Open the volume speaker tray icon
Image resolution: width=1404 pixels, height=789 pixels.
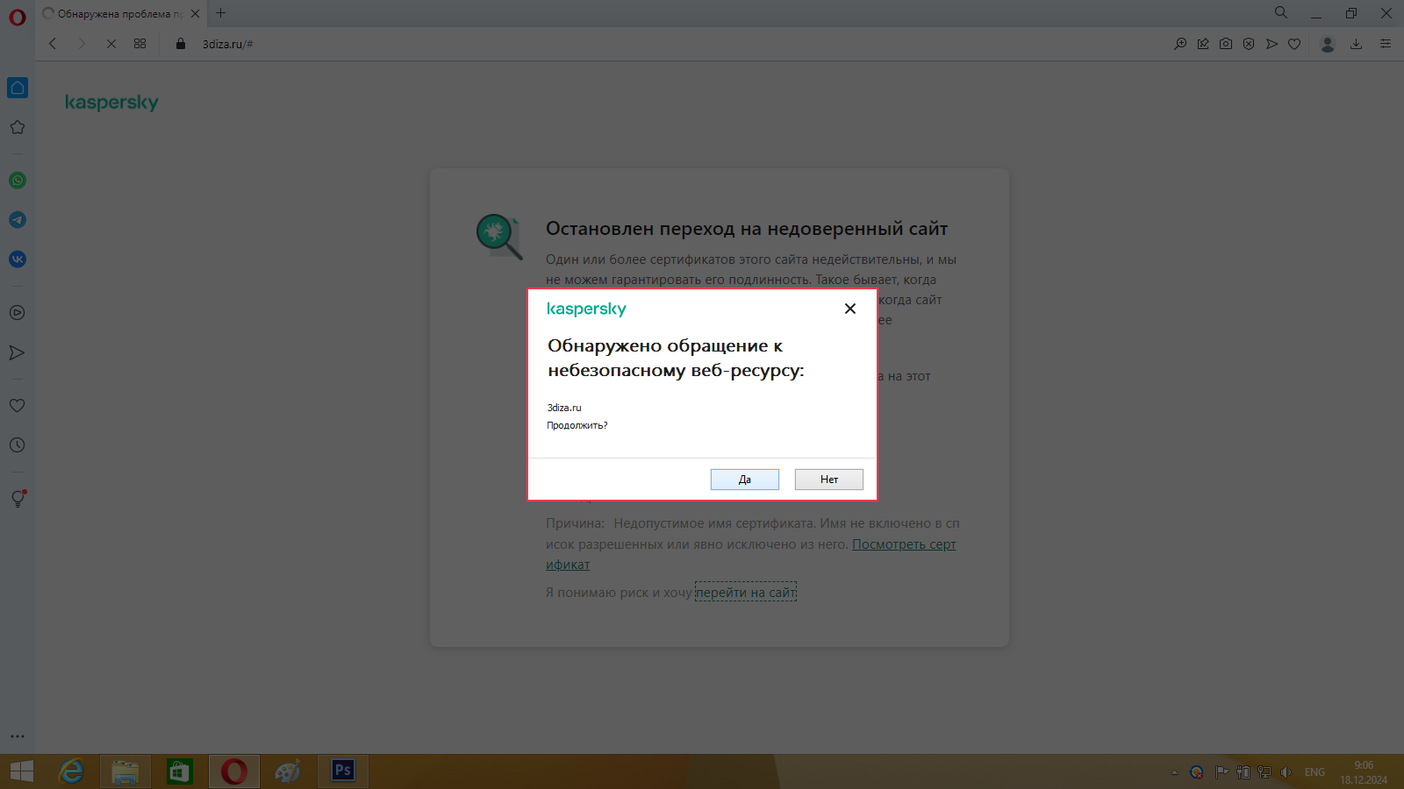(1286, 772)
